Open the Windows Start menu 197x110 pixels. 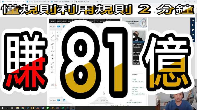2,108
